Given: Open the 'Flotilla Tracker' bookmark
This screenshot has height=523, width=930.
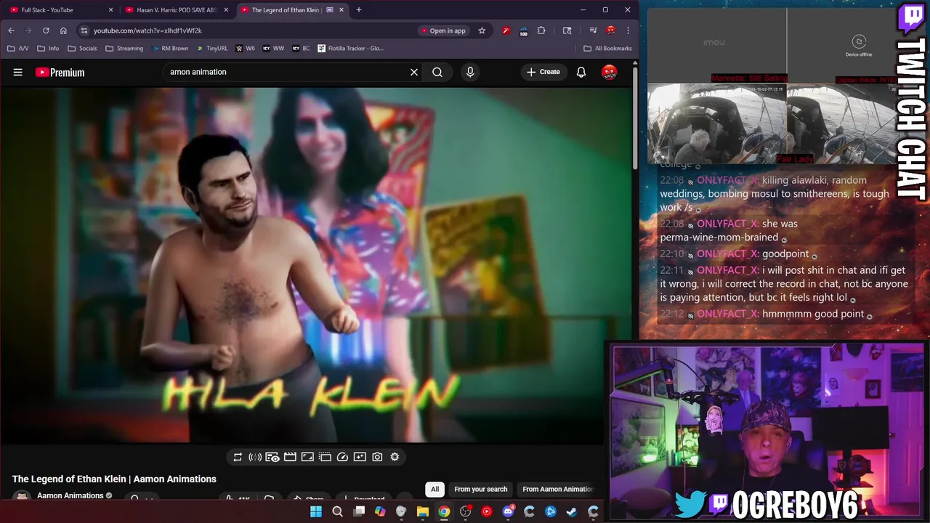Looking at the screenshot, I should tap(350, 49).
